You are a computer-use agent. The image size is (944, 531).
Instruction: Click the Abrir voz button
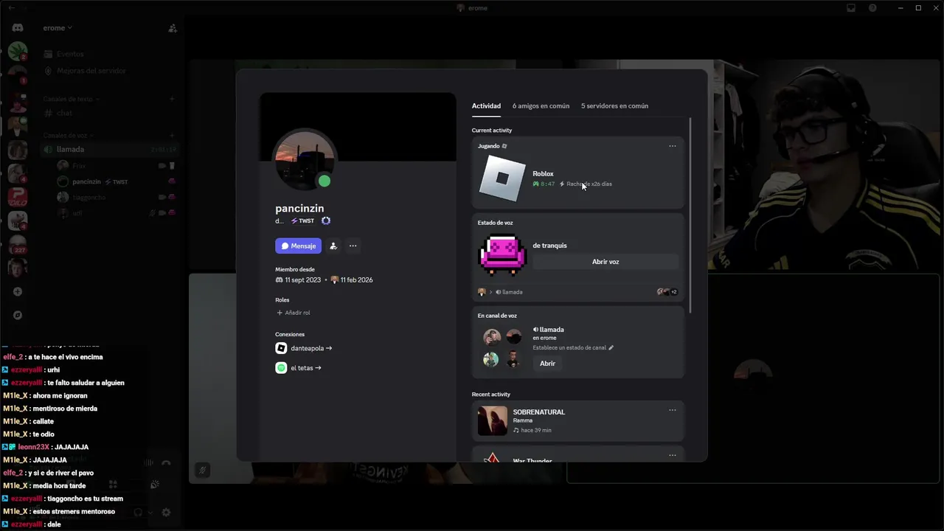605,262
